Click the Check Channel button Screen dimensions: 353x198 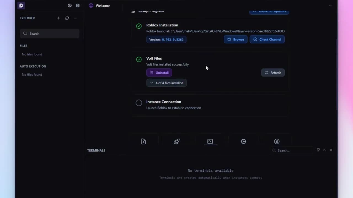click(267, 39)
